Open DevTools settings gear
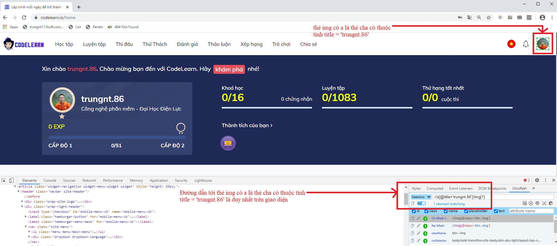The width and height of the screenshot is (557, 246). tap(537, 180)
